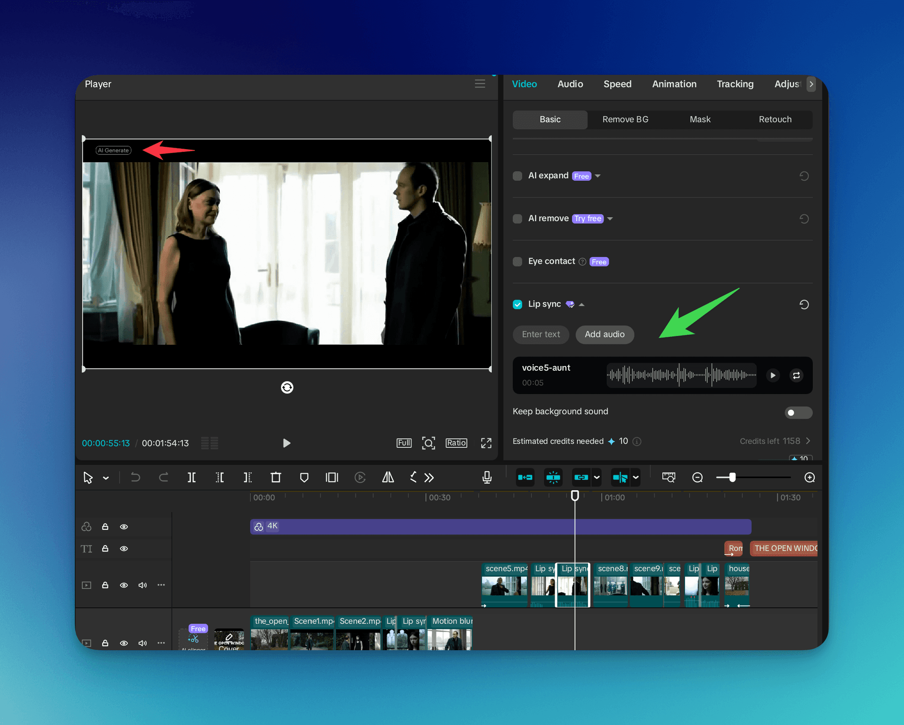Click the Ratio button
Image resolution: width=904 pixels, height=725 pixels.
[x=456, y=443]
